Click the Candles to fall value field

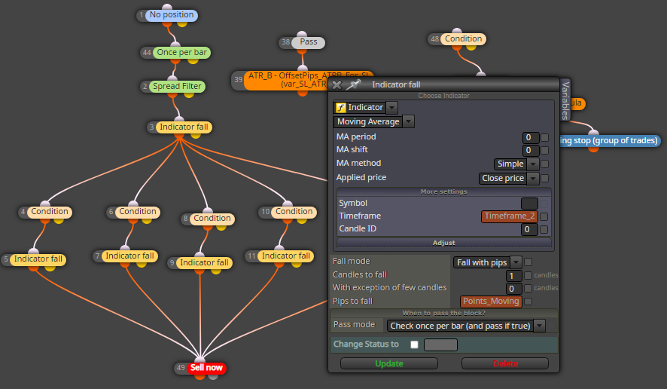point(514,276)
